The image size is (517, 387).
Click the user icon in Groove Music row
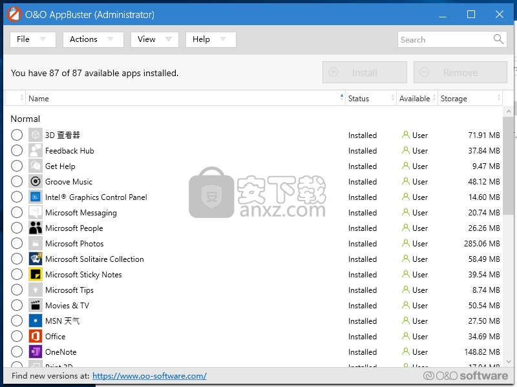pos(406,181)
